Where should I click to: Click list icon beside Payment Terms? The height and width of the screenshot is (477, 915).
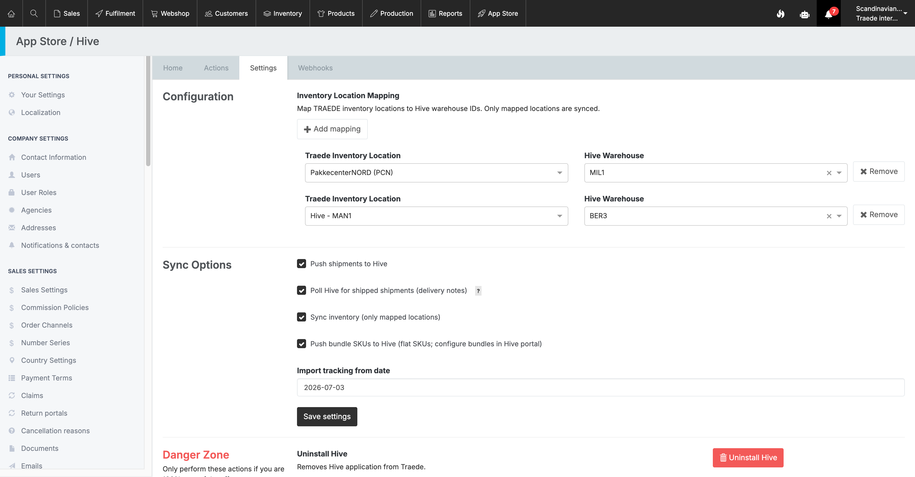coord(12,378)
